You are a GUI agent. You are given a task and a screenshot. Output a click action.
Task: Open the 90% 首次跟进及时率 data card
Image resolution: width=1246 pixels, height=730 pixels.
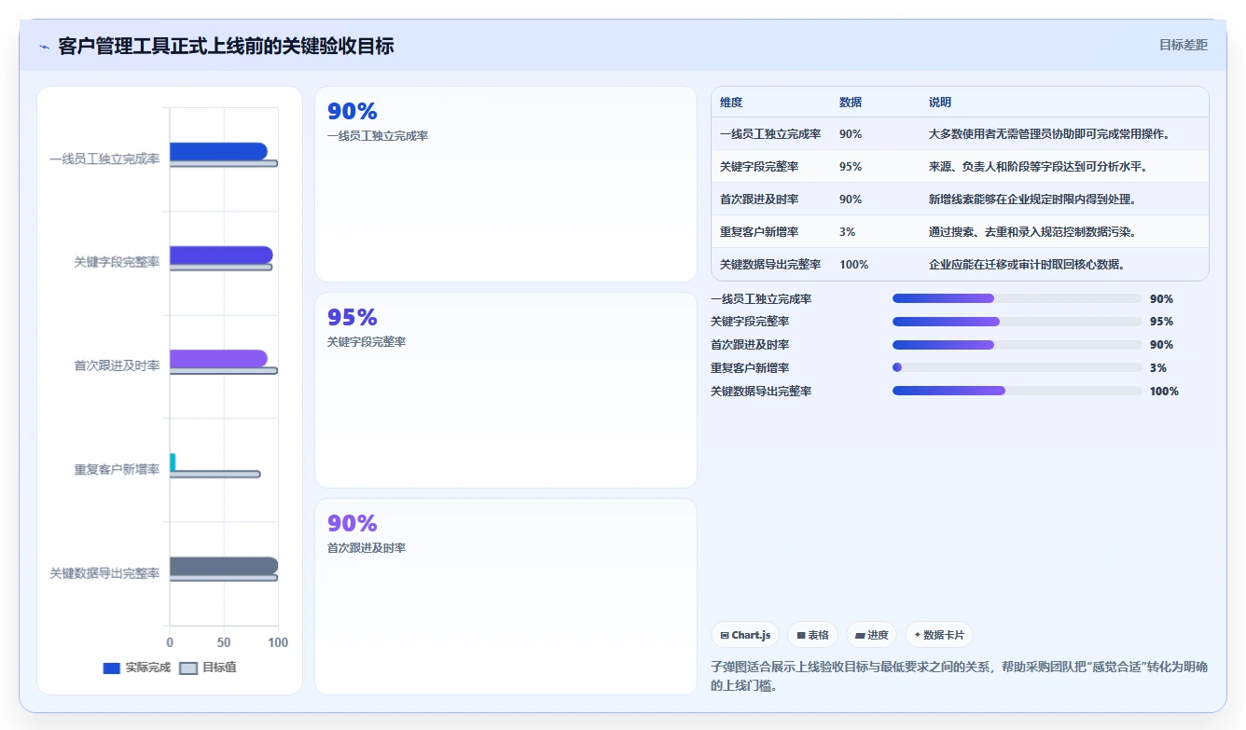[x=505, y=597]
